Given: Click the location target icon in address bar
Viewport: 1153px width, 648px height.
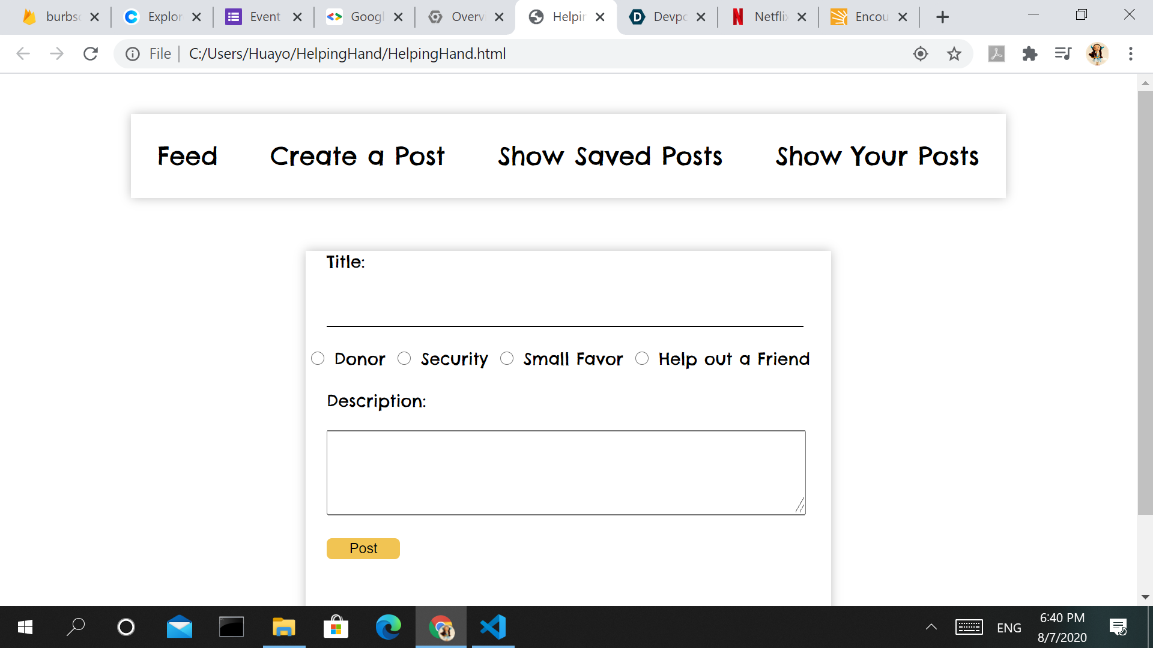Looking at the screenshot, I should click(920, 54).
